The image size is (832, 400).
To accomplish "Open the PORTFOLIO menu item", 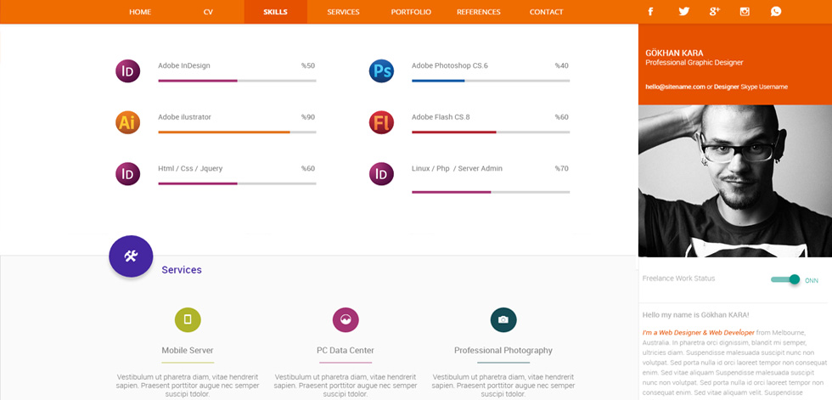I will (x=411, y=12).
